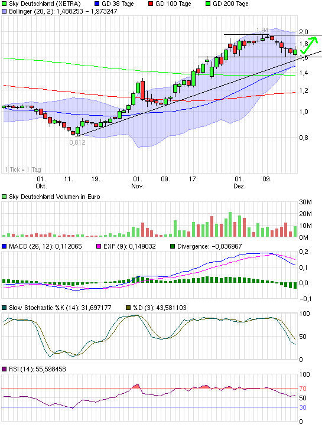Click the '0,8' price axis label

[x=304, y=138]
